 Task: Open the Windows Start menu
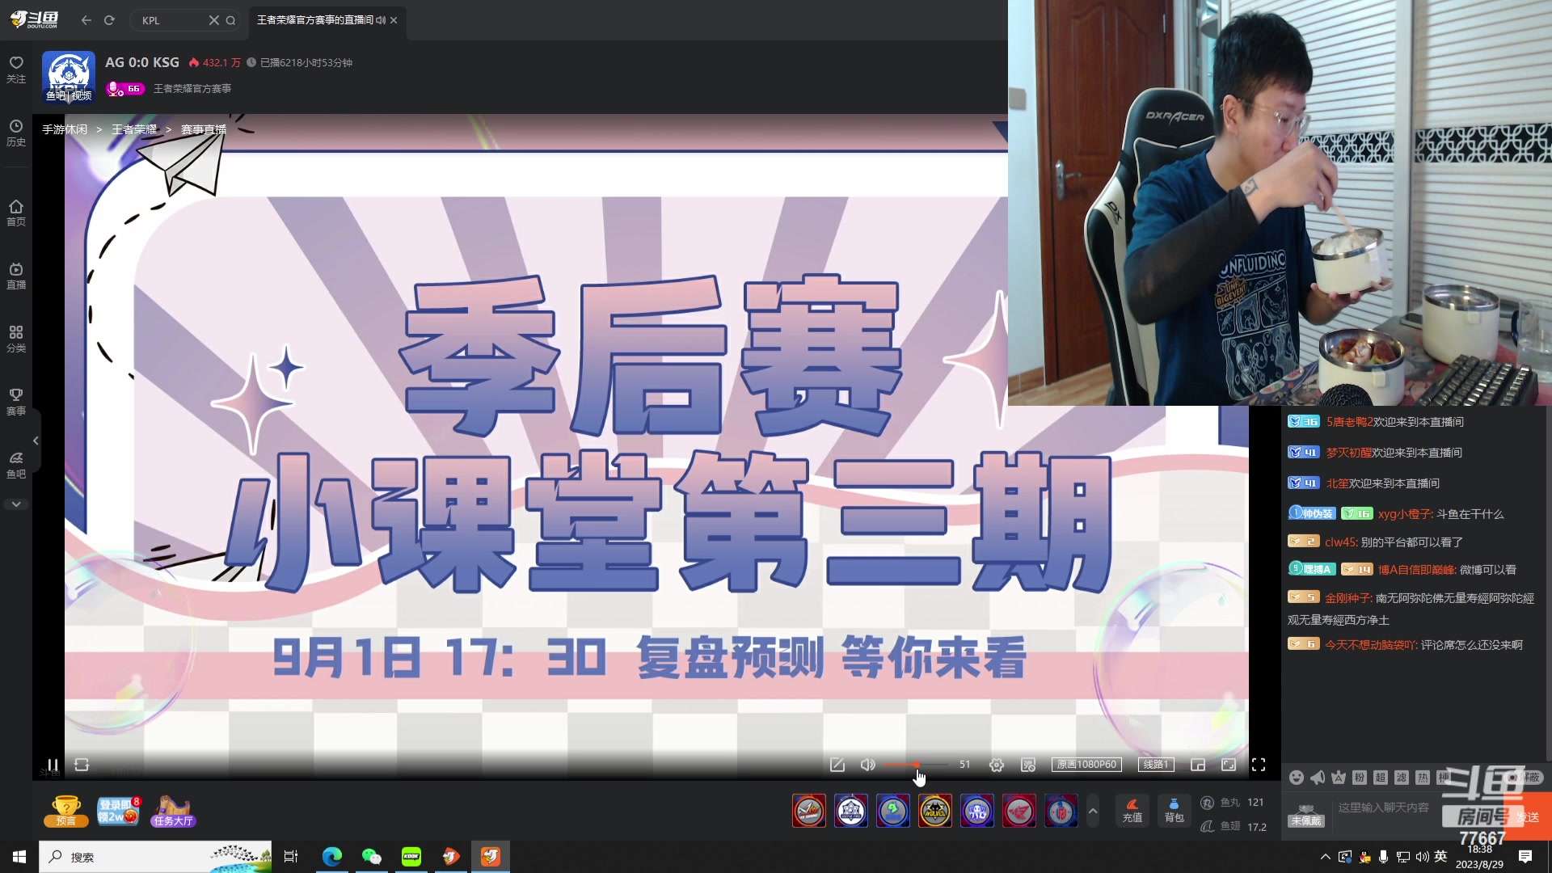(19, 857)
